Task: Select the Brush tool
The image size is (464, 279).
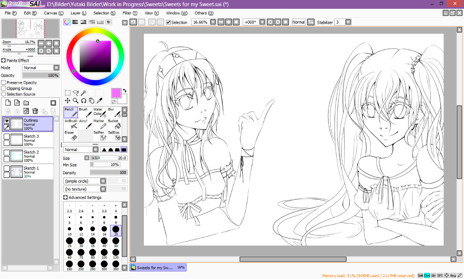Action: coord(85,113)
